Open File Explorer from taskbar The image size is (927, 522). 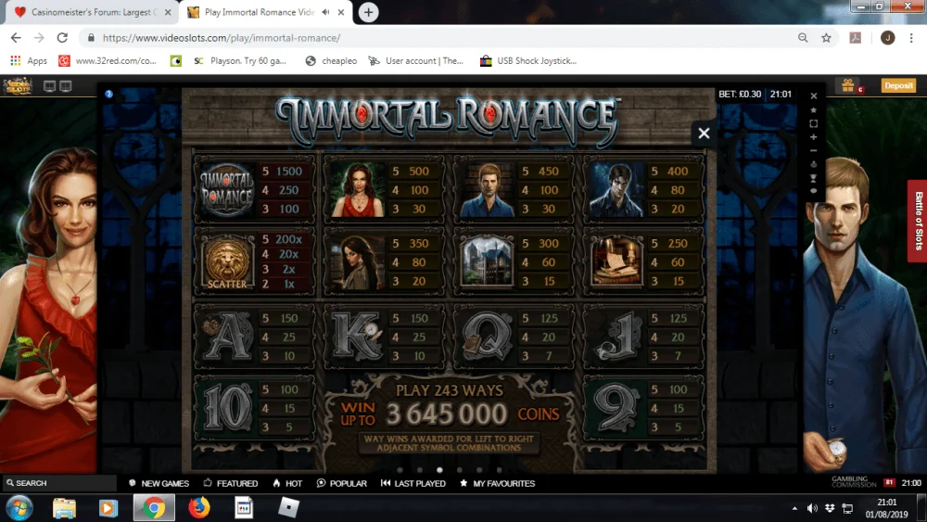tap(65, 508)
